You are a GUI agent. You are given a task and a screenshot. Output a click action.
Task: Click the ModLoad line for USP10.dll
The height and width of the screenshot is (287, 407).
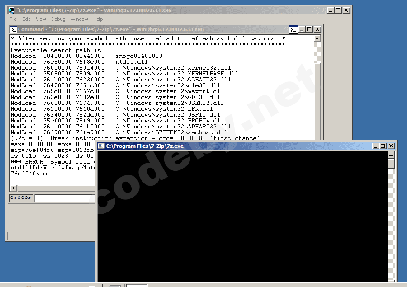point(115,115)
